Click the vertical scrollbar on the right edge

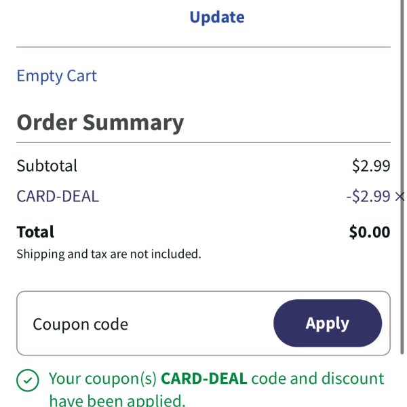click(x=402, y=176)
